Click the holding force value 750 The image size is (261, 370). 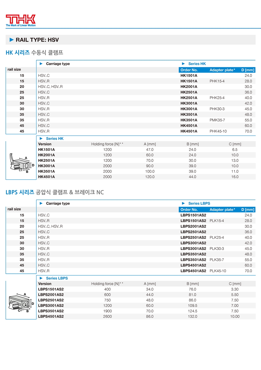pos(107,300)
